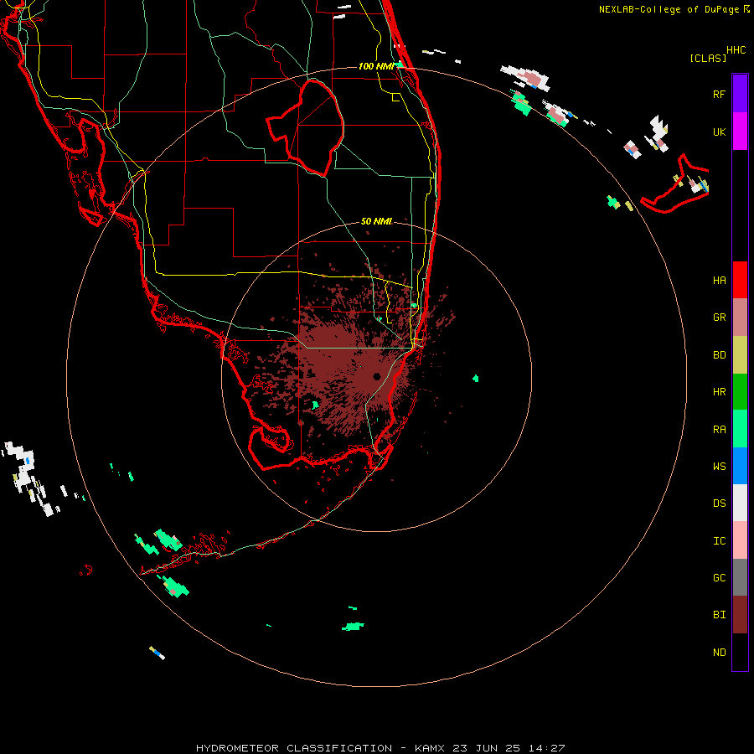The height and width of the screenshot is (754, 754).
Task: Click the HHC product label
Action: (x=736, y=50)
